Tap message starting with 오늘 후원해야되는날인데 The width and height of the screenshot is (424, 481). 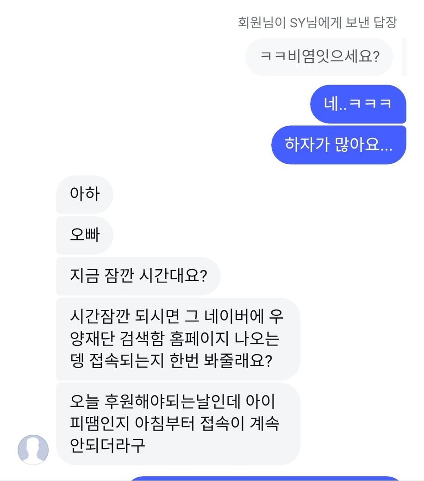[x=178, y=423]
